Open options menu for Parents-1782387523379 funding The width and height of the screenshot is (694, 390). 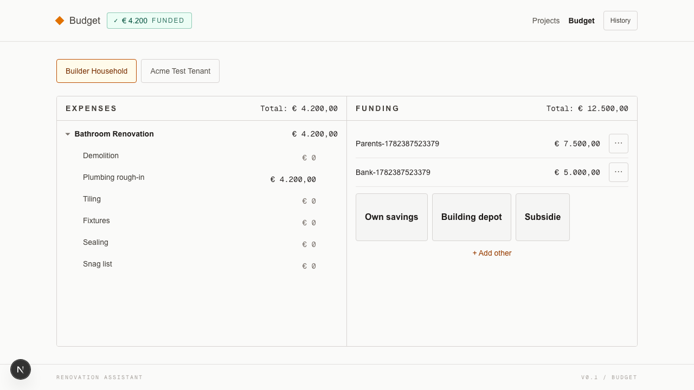(x=618, y=144)
